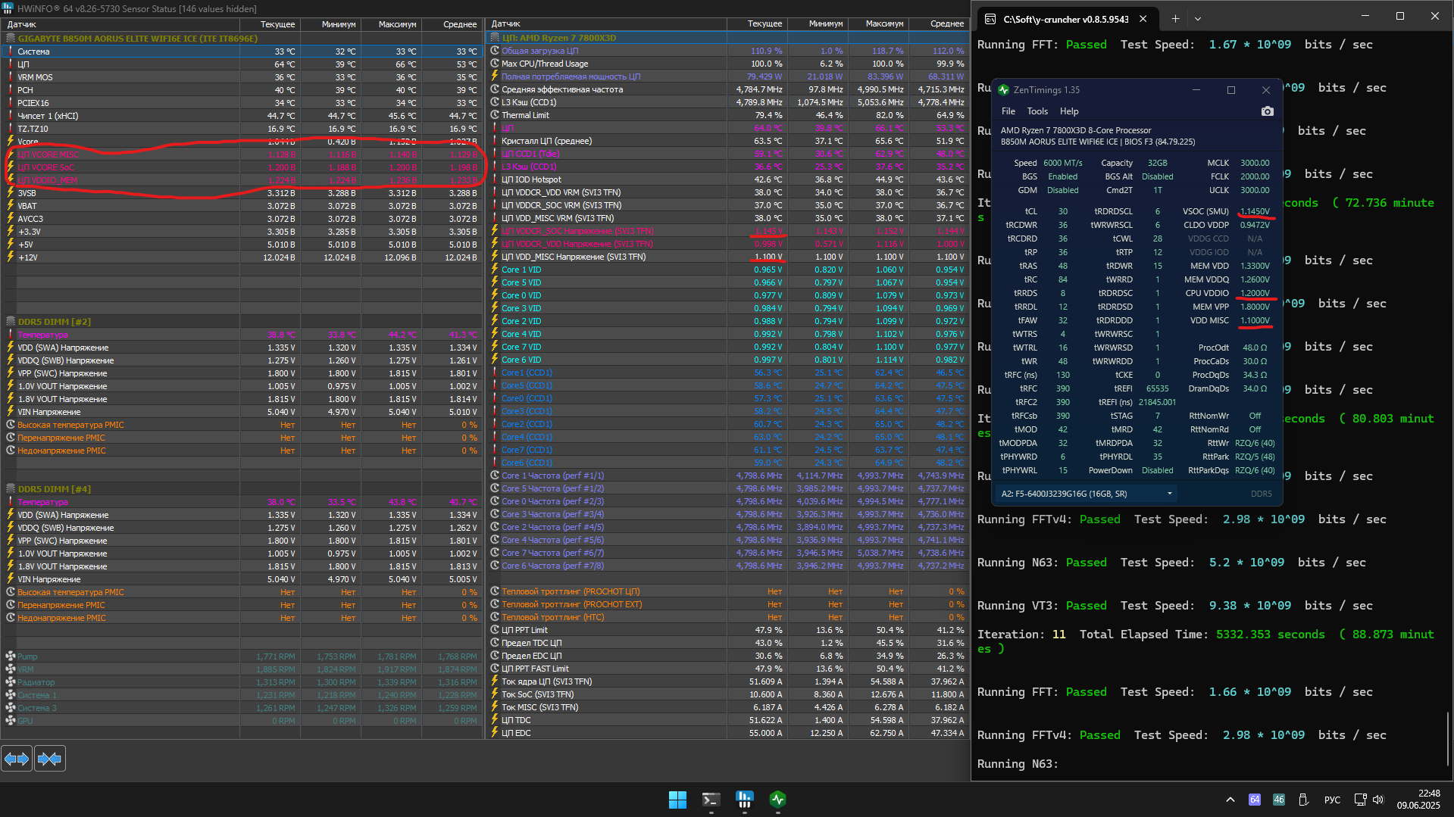
Task: Switch input language via the РУС indicator
Action: [x=1332, y=800]
